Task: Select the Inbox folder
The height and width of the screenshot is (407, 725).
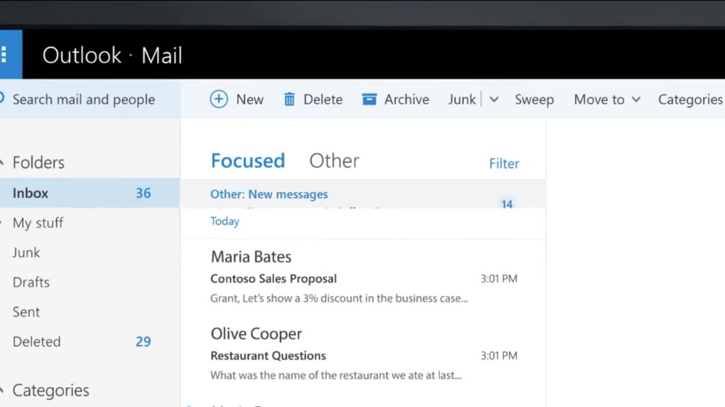Action: tap(90, 193)
